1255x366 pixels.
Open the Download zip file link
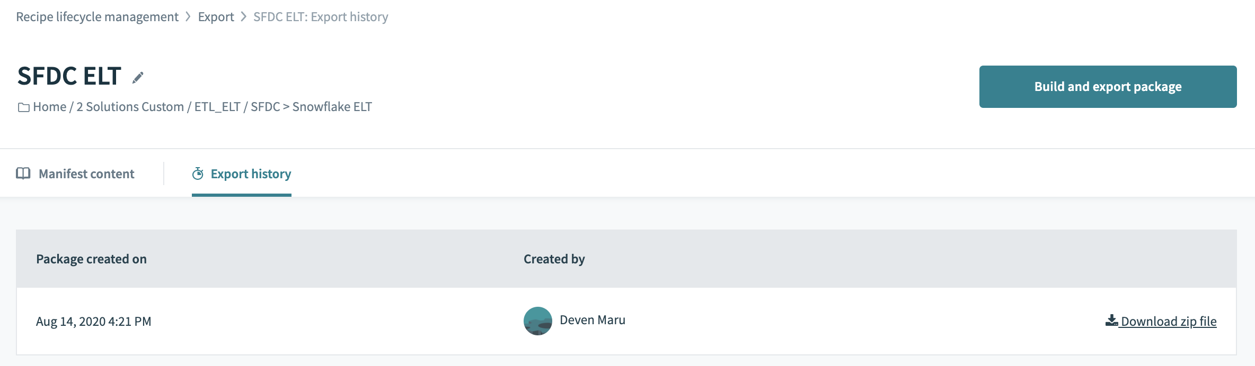pos(1168,322)
